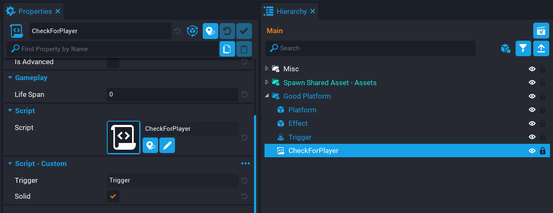Viewport: 553px width, 213px height.
Task: Collapse the Good Platform folder
Action: click(267, 96)
